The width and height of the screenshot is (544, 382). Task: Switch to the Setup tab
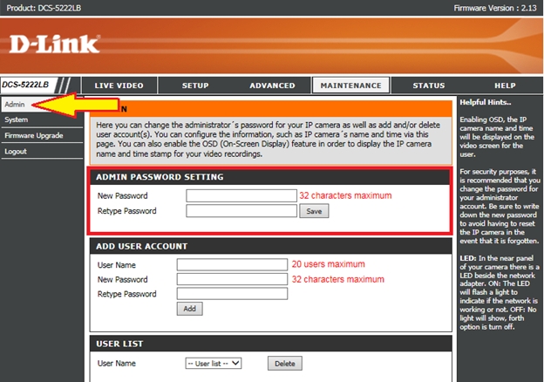(x=194, y=85)
